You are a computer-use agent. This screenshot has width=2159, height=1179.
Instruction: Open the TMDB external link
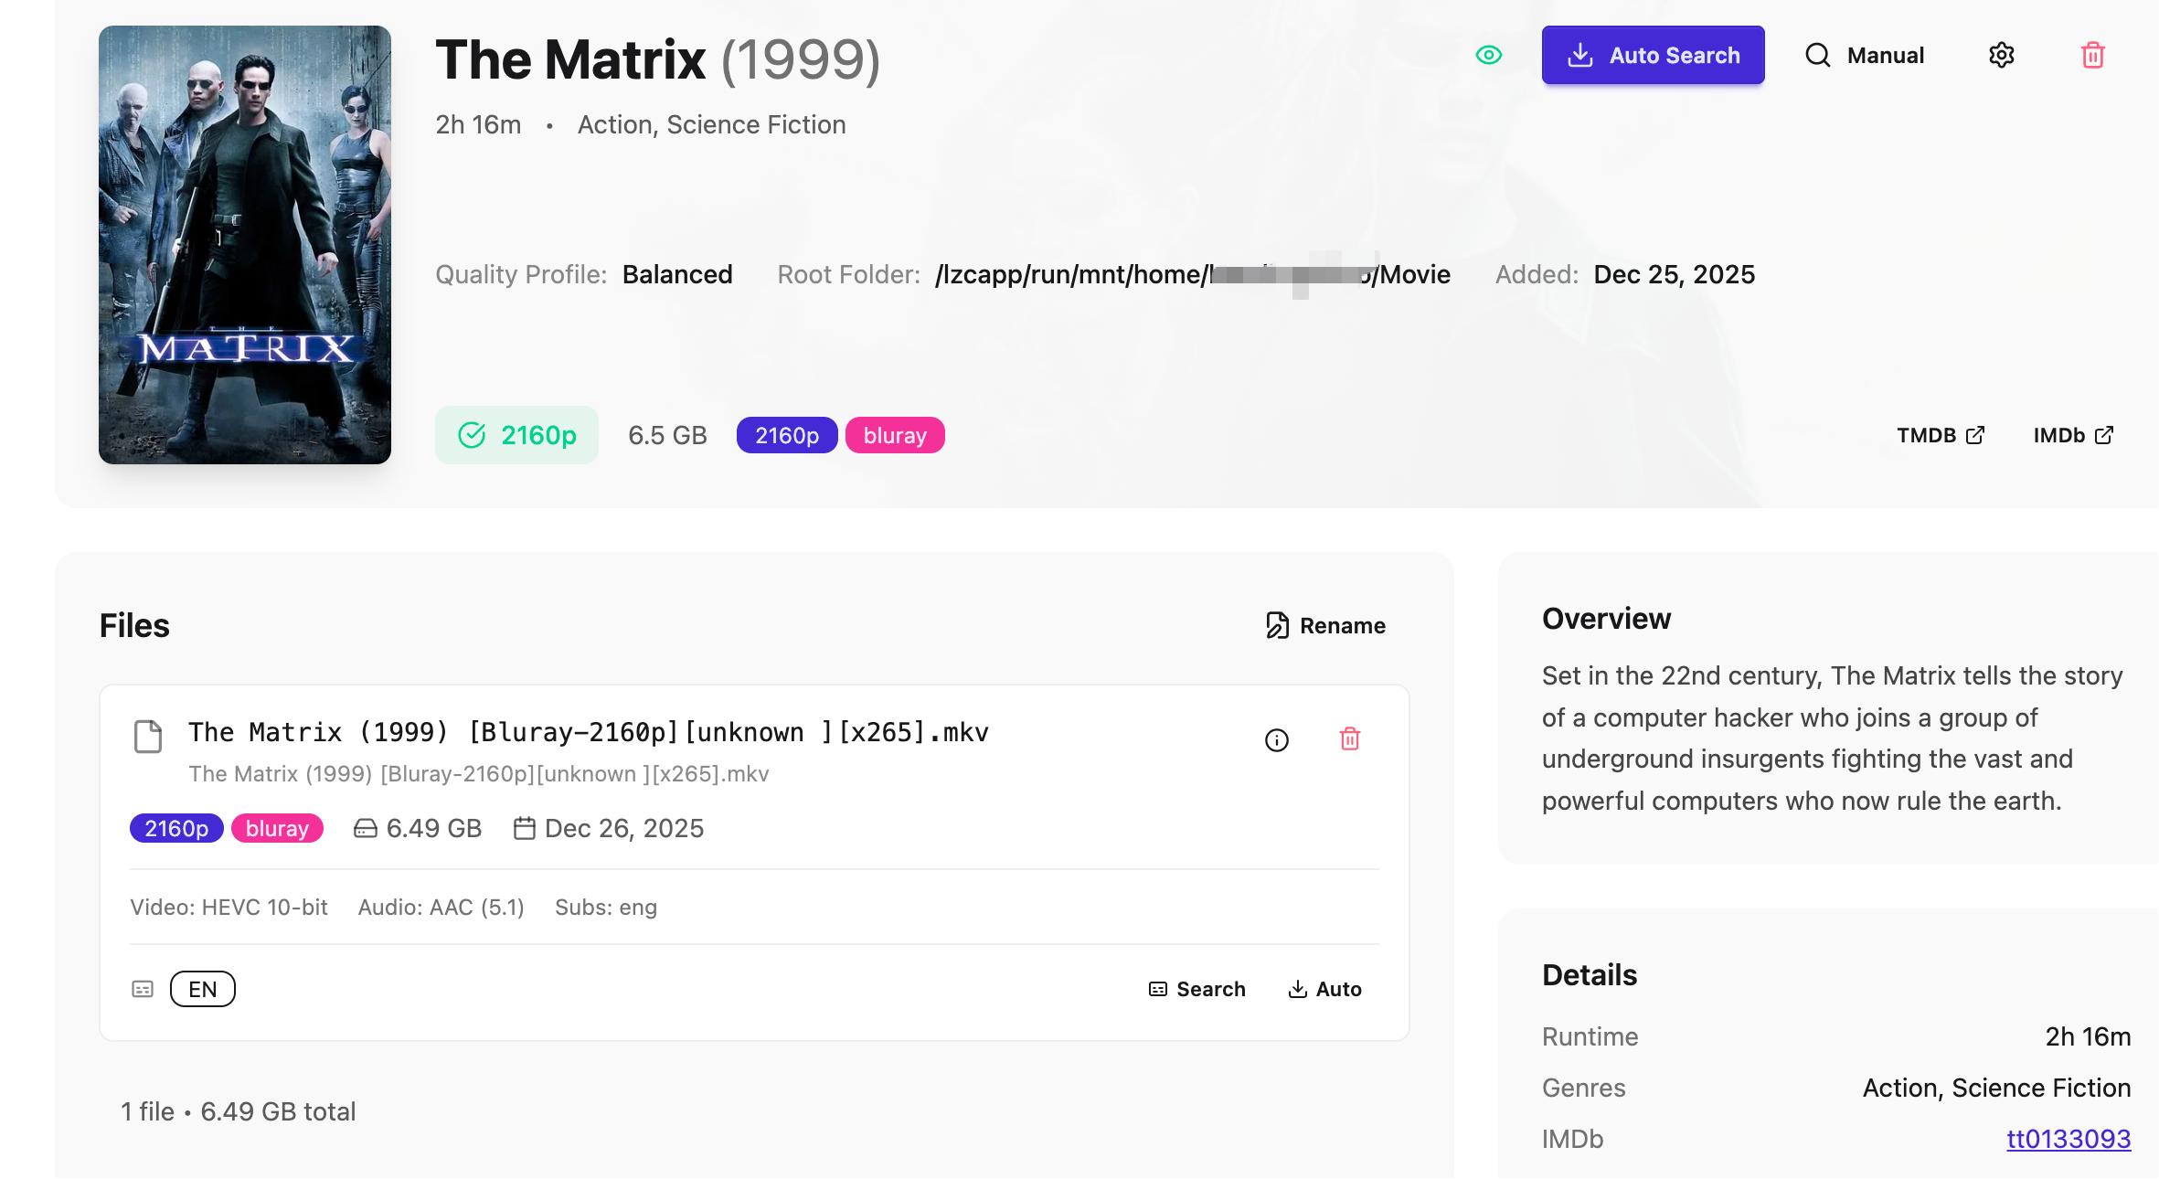point(1941,435)
